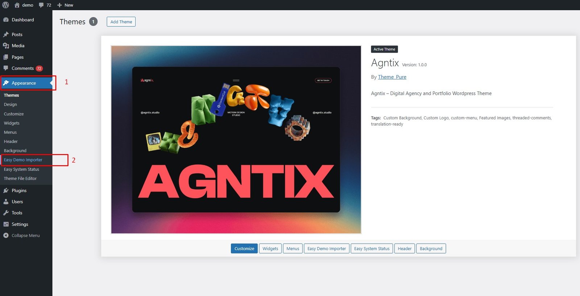Click the Background button below the theme
580x296 pixels.
[431, 248]
